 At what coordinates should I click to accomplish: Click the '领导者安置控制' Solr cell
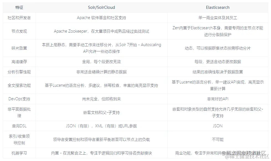coord(101,139)
